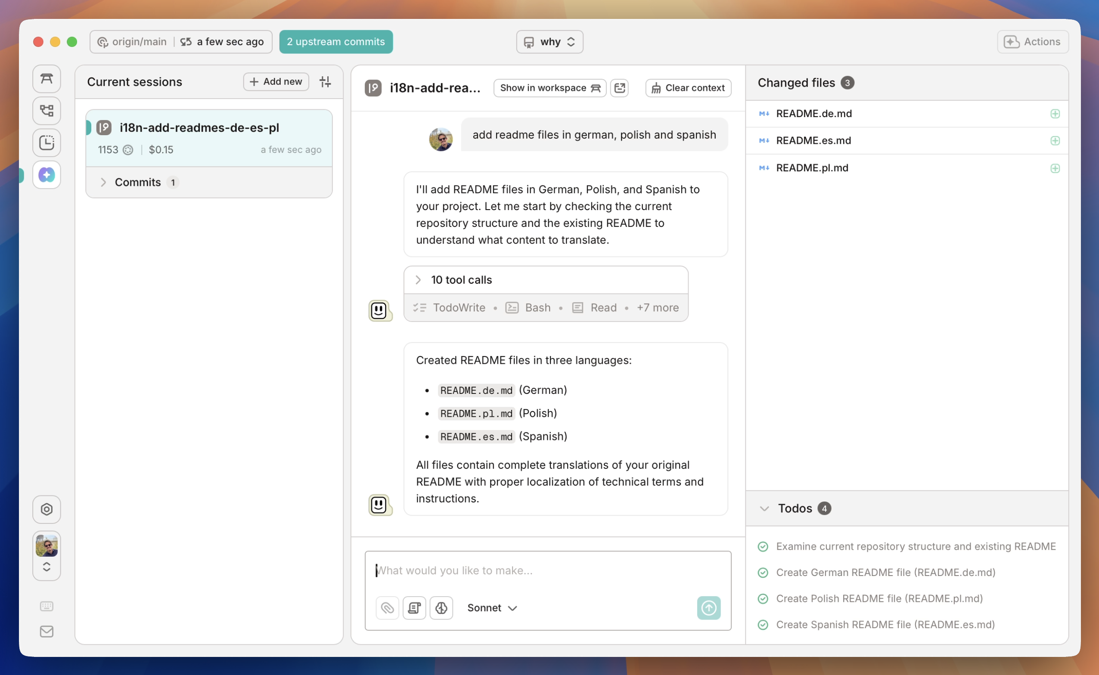Stage README.de.md with its plus icon
The width and height of the screenshot is (1099, 675).
pyautogui.click(x=1055, y=114)
